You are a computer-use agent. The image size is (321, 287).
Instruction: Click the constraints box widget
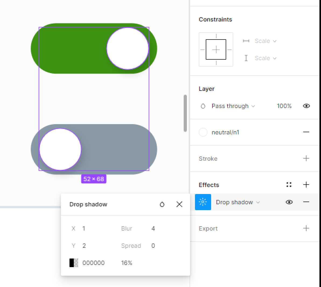pos(216,49)
